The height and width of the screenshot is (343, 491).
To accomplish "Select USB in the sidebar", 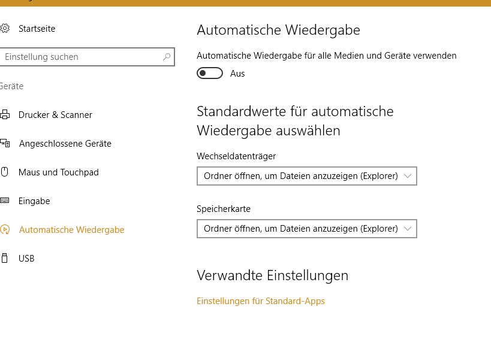I will click(x=26, y=259).
